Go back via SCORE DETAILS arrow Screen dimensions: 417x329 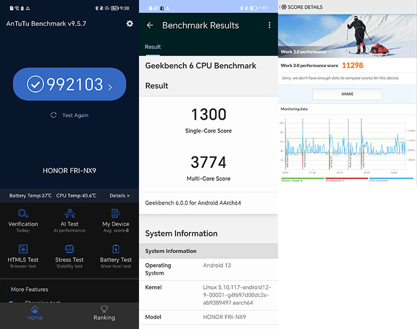280,7
